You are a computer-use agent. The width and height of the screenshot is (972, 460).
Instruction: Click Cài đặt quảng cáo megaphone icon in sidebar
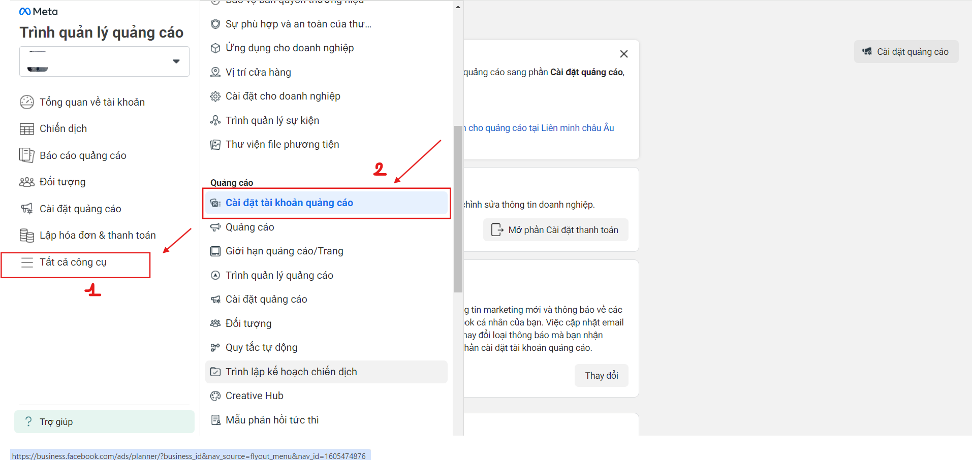[x=27, y=209]
